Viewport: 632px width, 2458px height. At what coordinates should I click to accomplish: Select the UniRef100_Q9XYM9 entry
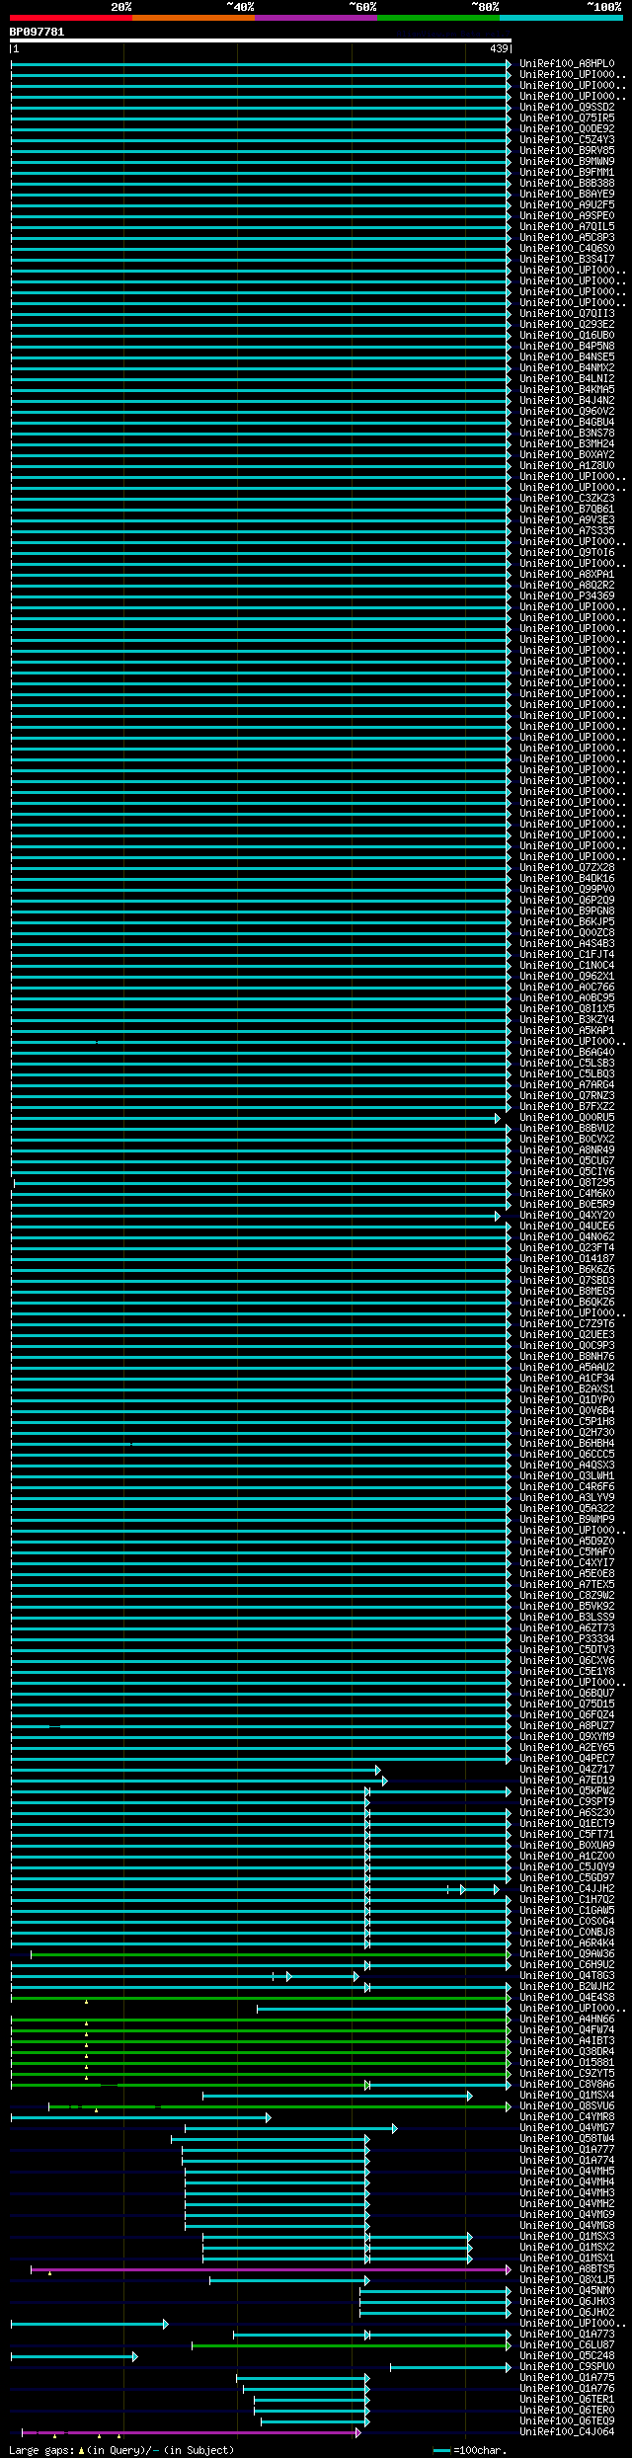(567, 1737)
